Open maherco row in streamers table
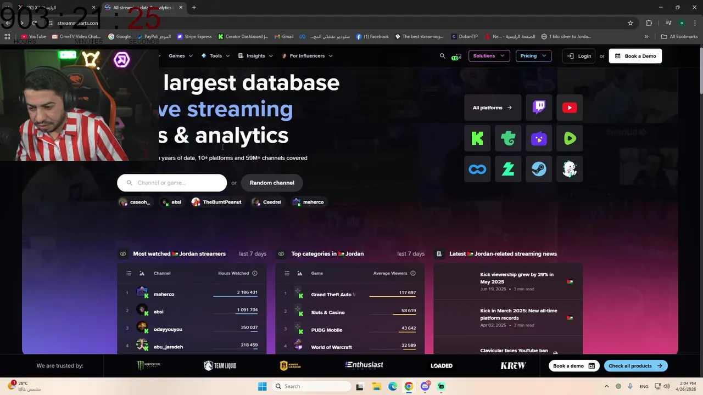The width and height of the screenshot is (703, 395). pyautogui.click(x=192, y=294)
